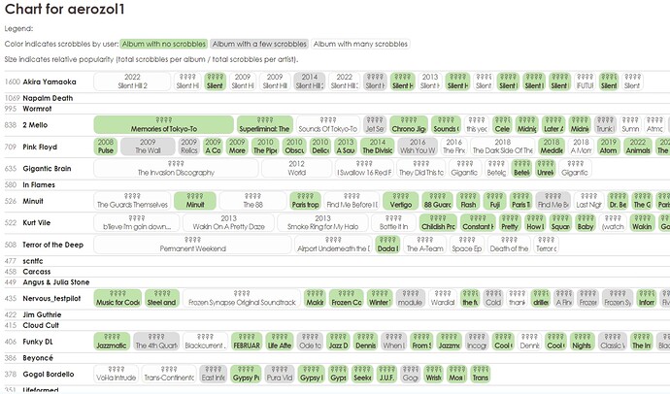Click the They Did This to tile
The image size is (670, 394).
420,168
